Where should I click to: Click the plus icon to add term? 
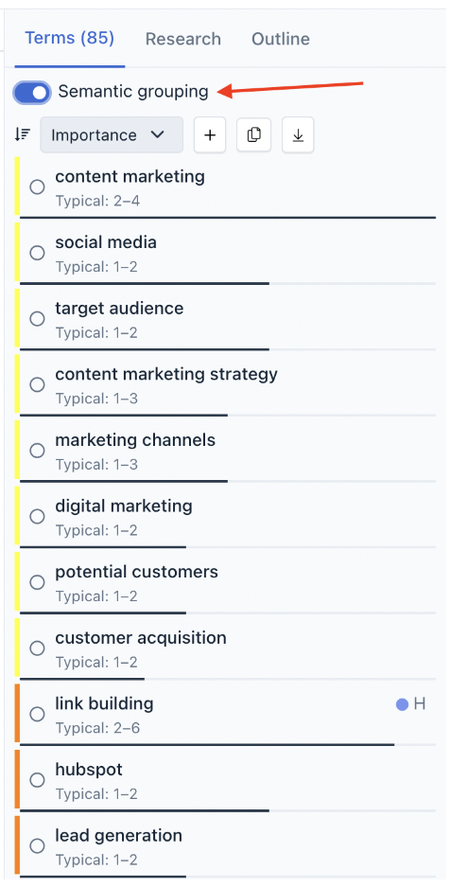point(210,135)
